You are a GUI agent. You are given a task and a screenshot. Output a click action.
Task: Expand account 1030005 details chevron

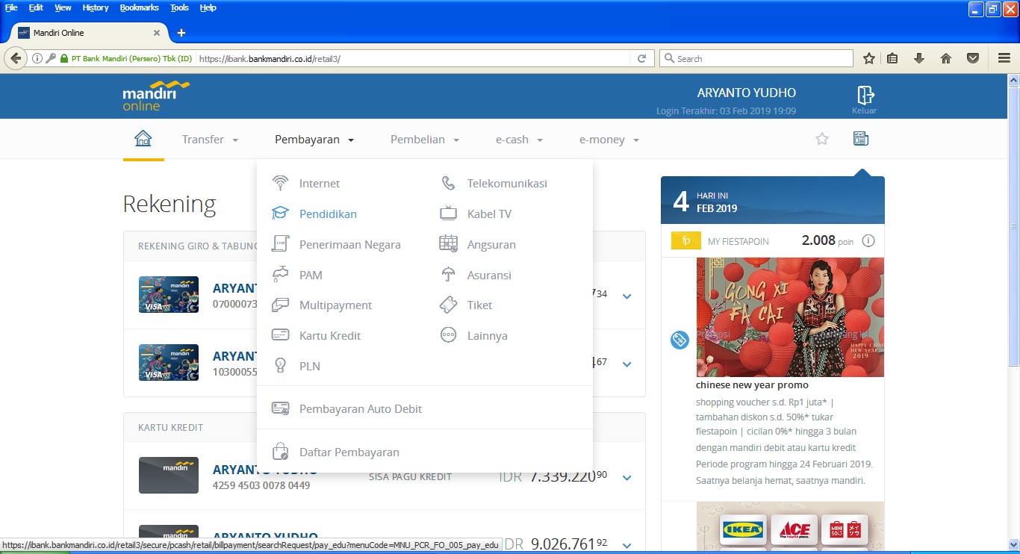click(x=627, y=364)
